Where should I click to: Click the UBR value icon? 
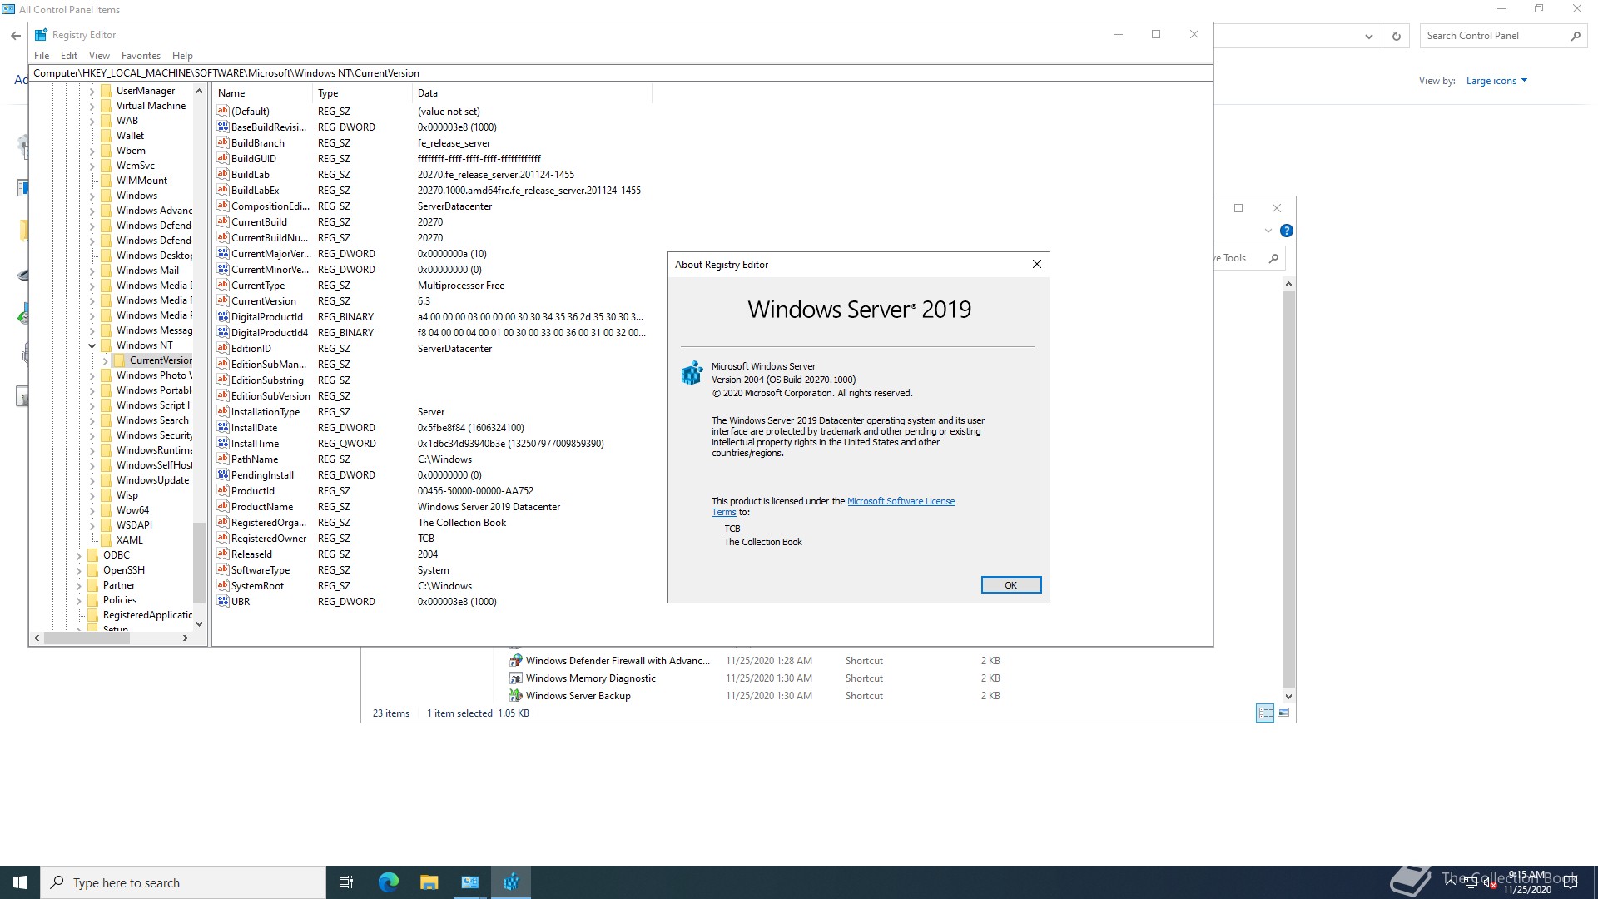(223, 602)
